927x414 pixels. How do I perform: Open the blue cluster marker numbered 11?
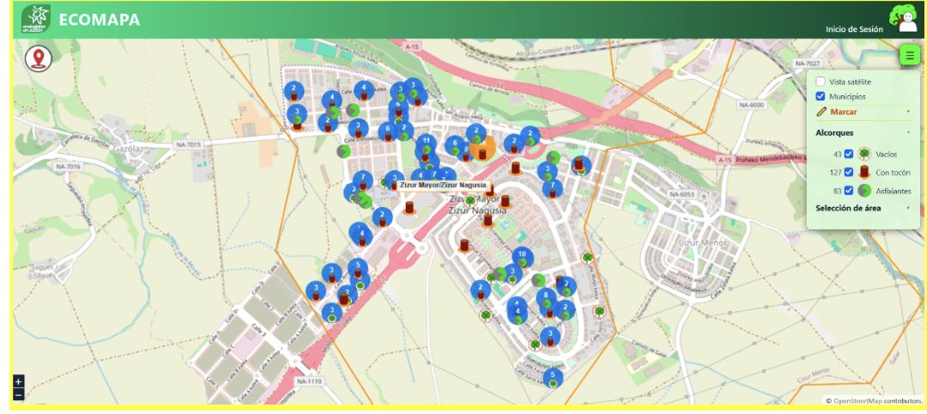pyautogui.click(x=426, y=144)
